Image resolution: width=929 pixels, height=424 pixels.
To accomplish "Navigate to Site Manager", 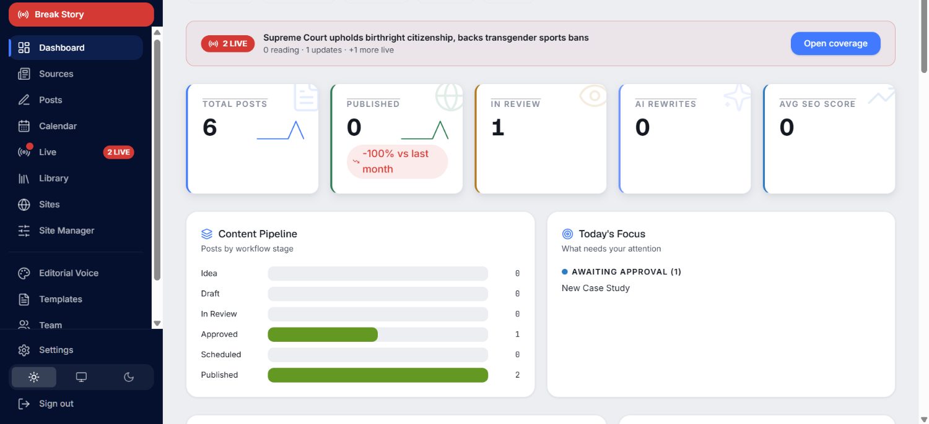I will (76, 231).
